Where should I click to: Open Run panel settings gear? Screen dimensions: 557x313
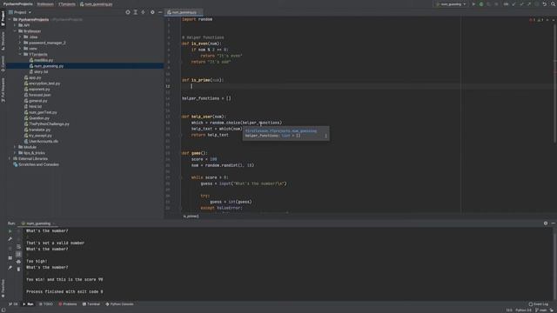click(546, 223)
